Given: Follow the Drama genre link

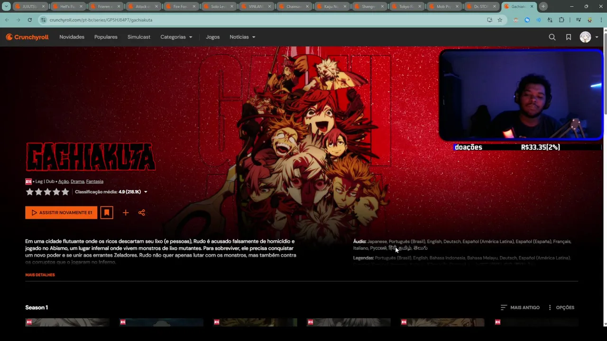Looking at the screenshot, I should [x=77, y=181].
